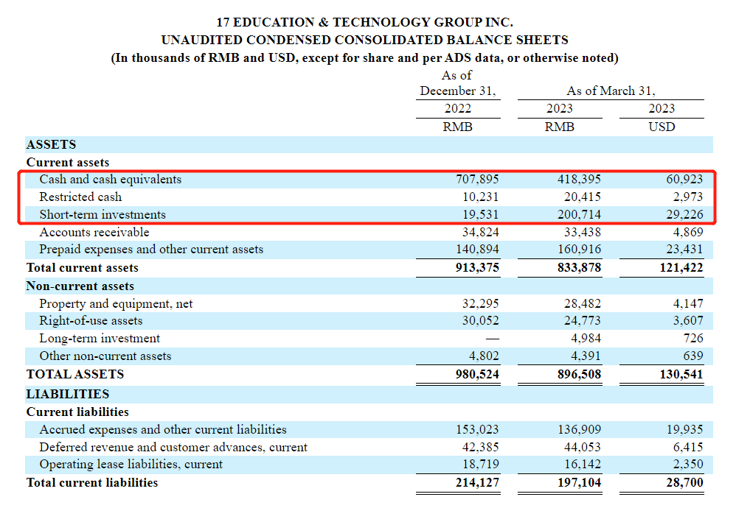736x508 pixels.
Task: Click the Total current assets label
Action: point(82,267)
